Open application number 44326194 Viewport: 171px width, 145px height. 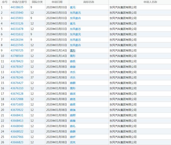pos(17,40)
